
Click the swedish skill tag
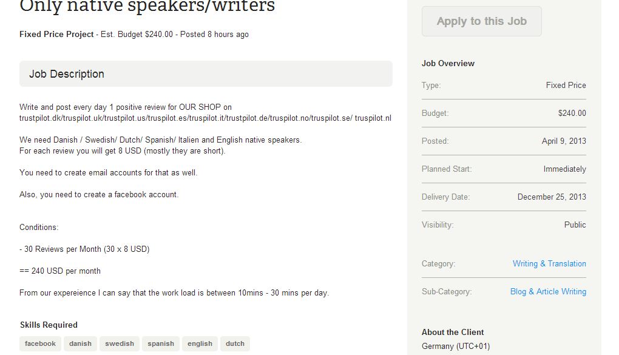click(x=120, y=343)
